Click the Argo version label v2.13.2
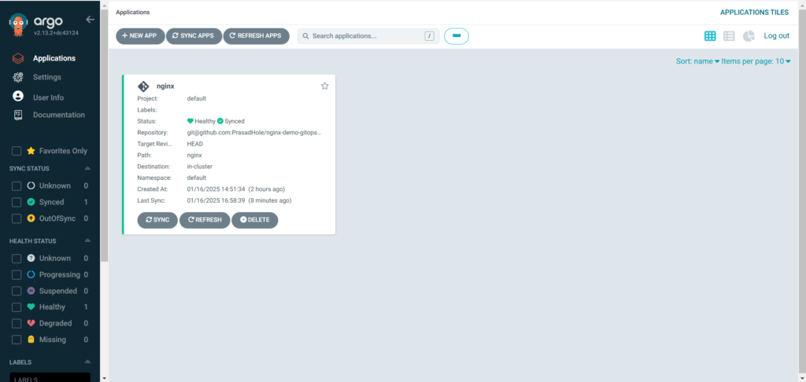The image size is (806, 382). [56, 33]
